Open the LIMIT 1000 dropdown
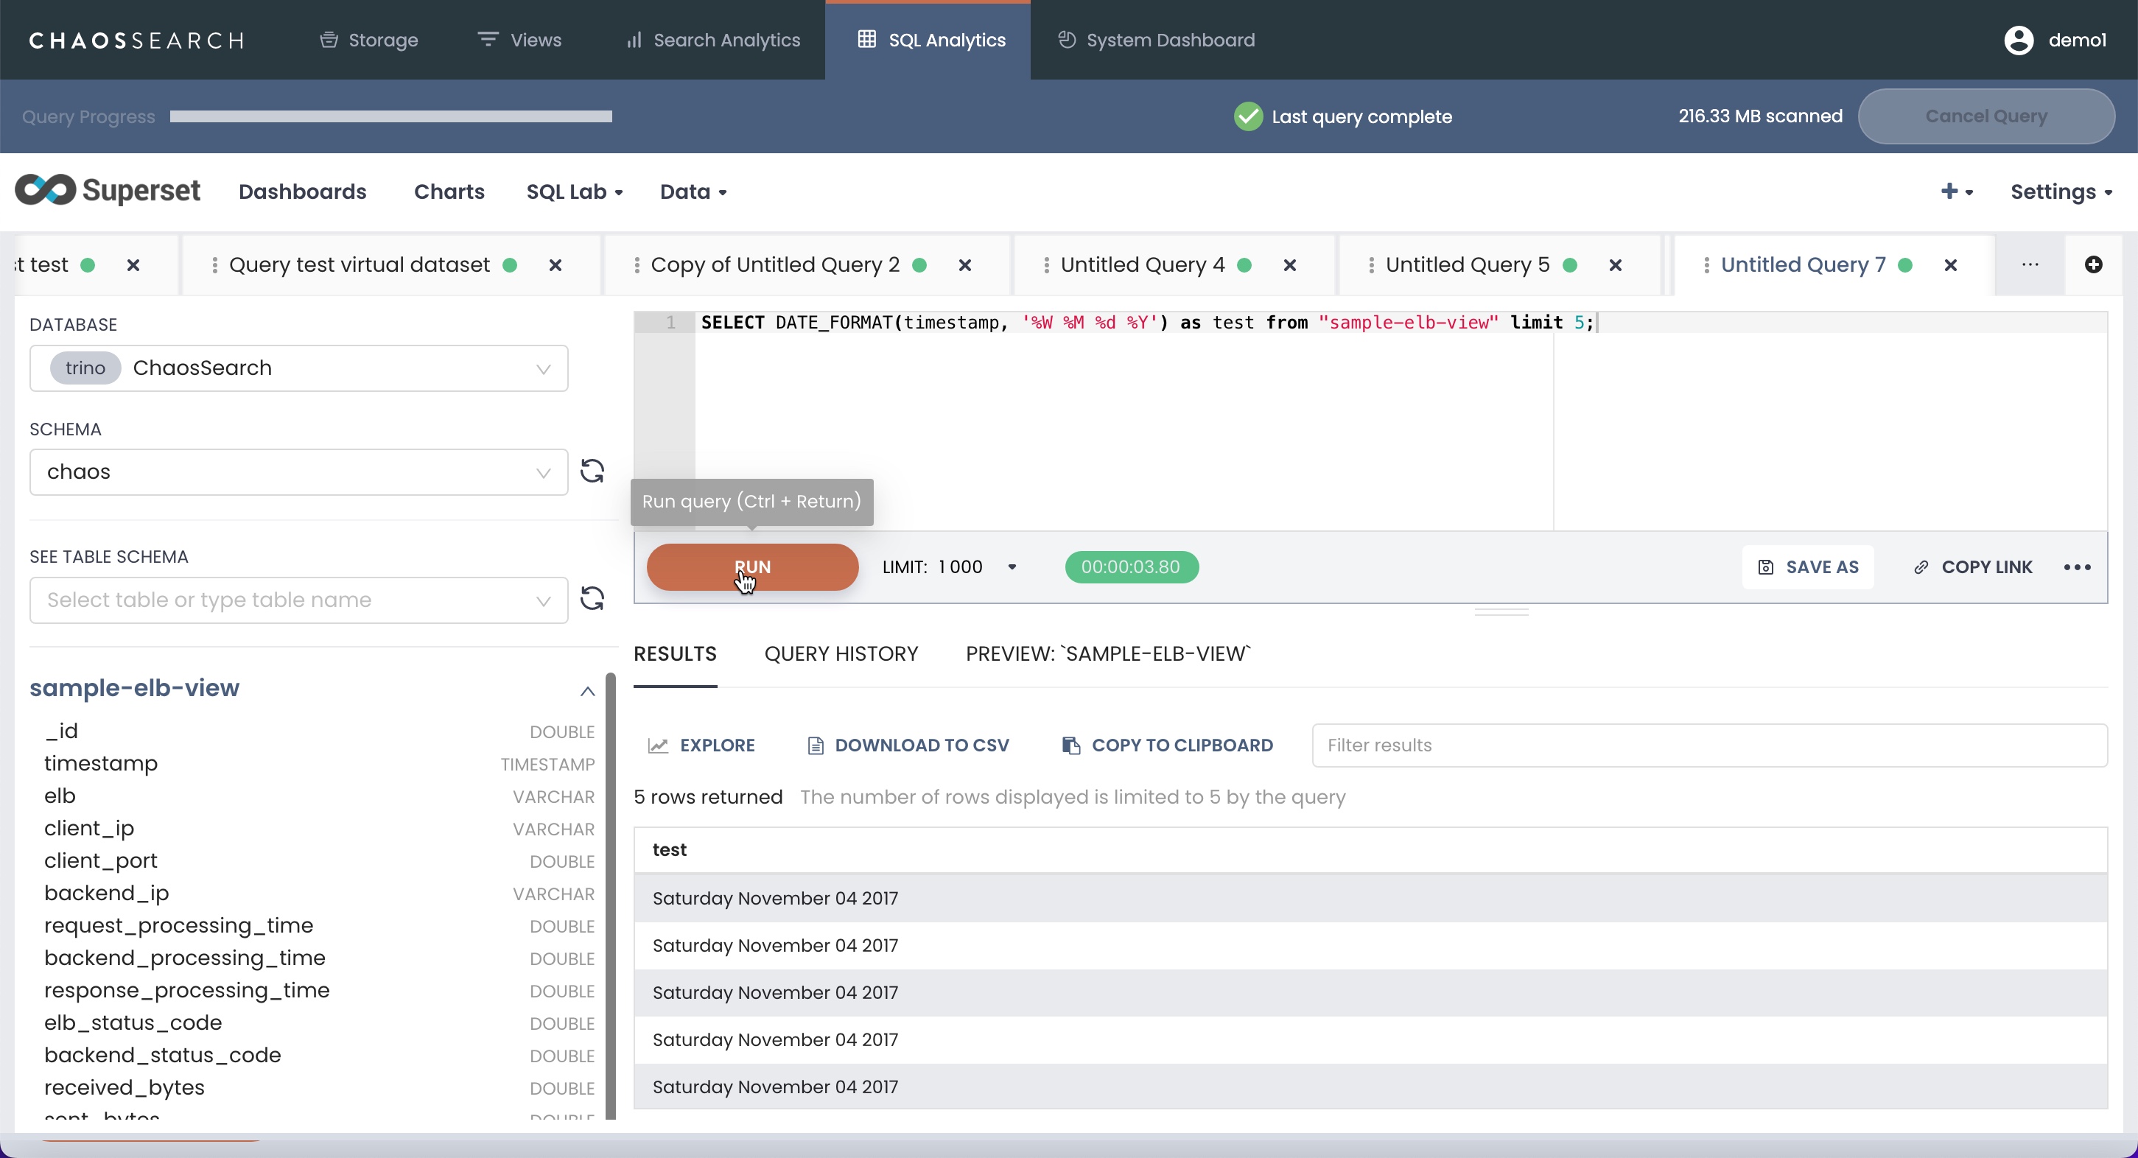Screen dimensions: 2138x1158 pyautogui.click(x=1012, y=567)
